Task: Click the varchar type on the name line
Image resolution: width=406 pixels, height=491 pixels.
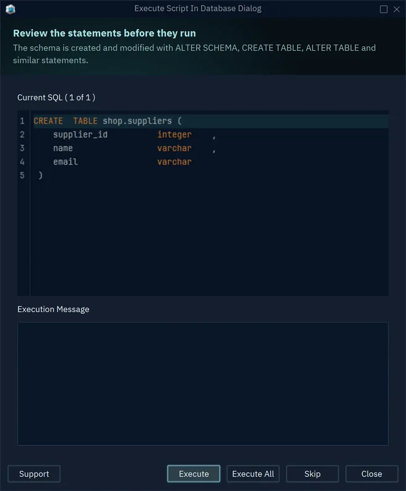Action: coord(175,148)
